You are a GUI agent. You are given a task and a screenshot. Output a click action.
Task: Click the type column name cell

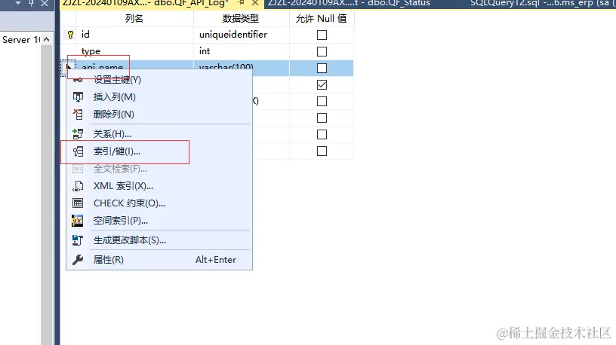[x=134, y=51]
